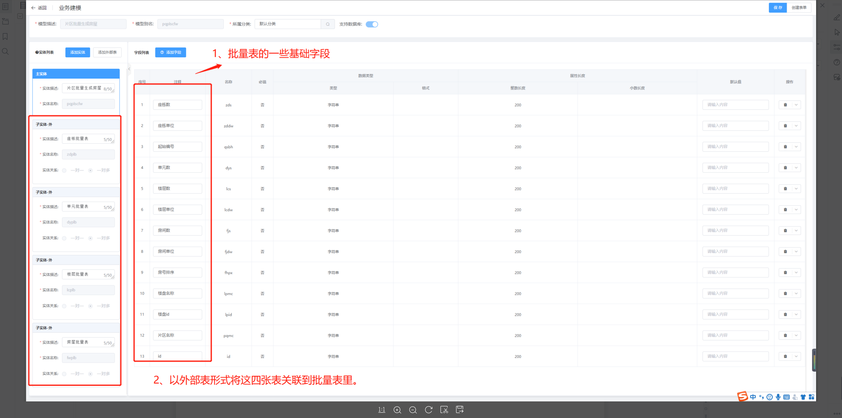This screenshot has height=418, width=842.
Task: Click search icon in 所属分类 field
Action: click(x=328, y=24)
